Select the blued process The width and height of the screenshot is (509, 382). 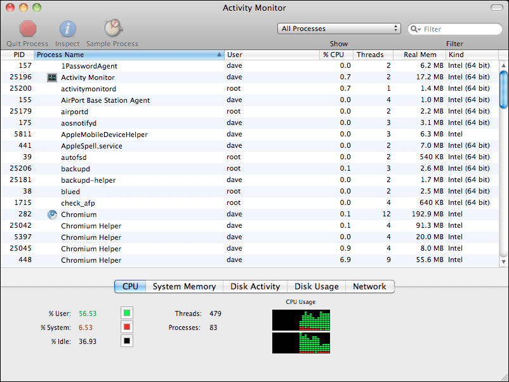point(249,192)
